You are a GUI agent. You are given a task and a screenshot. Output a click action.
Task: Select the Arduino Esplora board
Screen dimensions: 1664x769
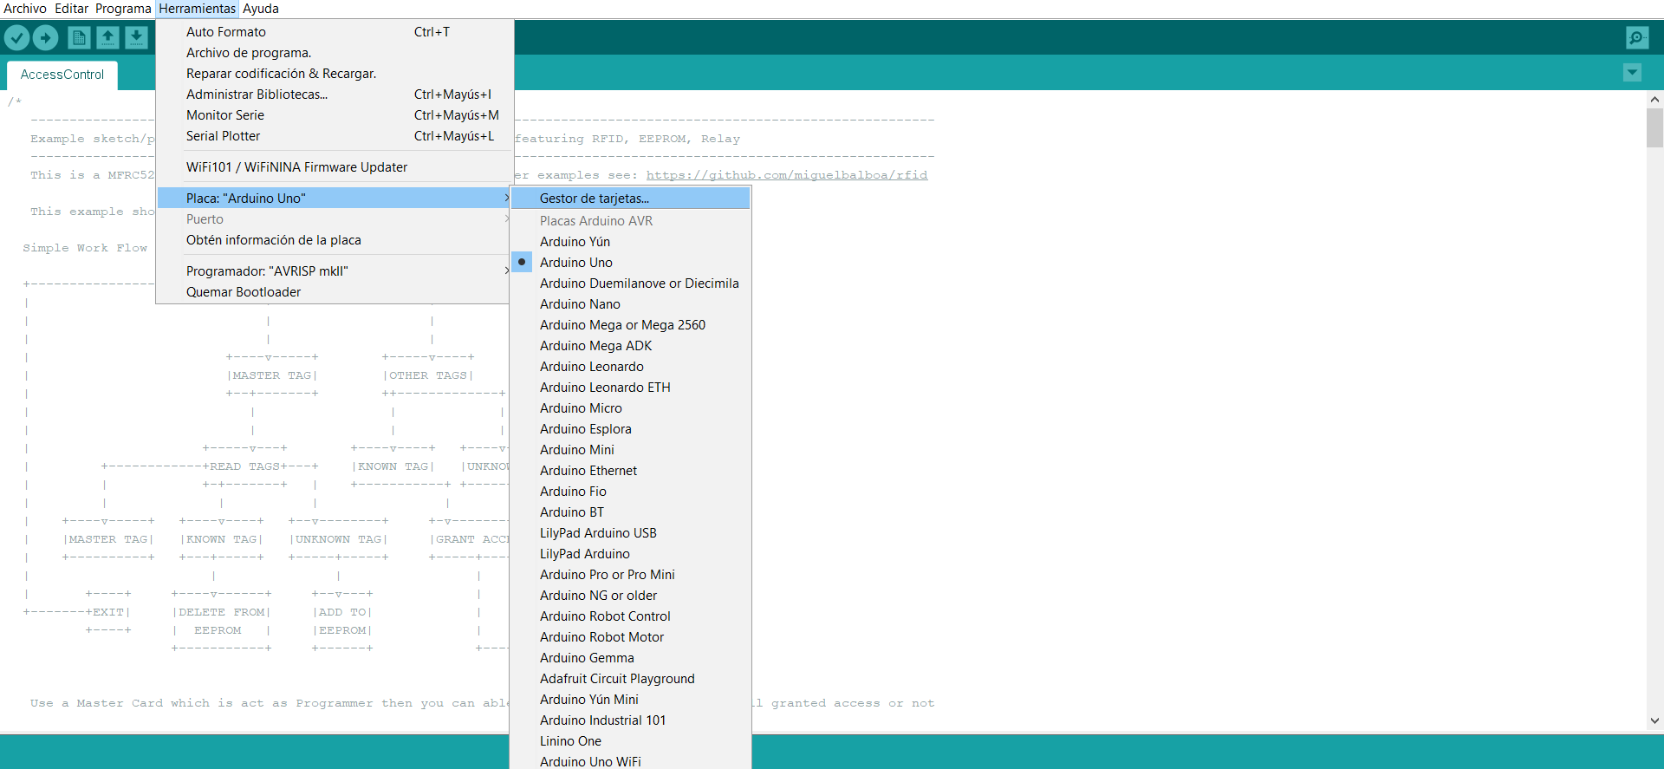[630, 429]
